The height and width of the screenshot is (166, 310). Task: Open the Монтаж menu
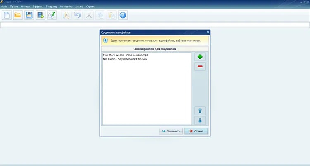(26, 7)
